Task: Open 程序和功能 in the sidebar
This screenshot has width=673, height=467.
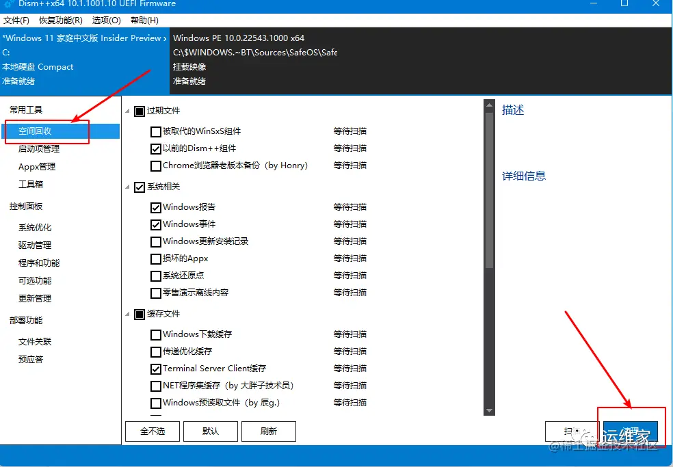Action: [39, 263]
